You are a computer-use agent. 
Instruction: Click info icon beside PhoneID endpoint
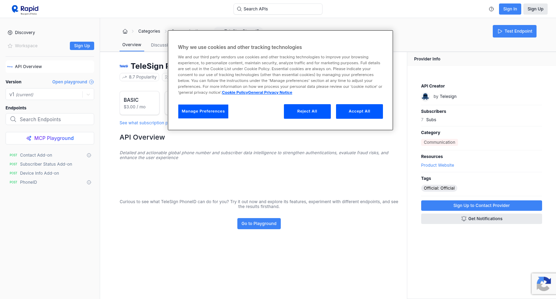click(x=89, y=182)
